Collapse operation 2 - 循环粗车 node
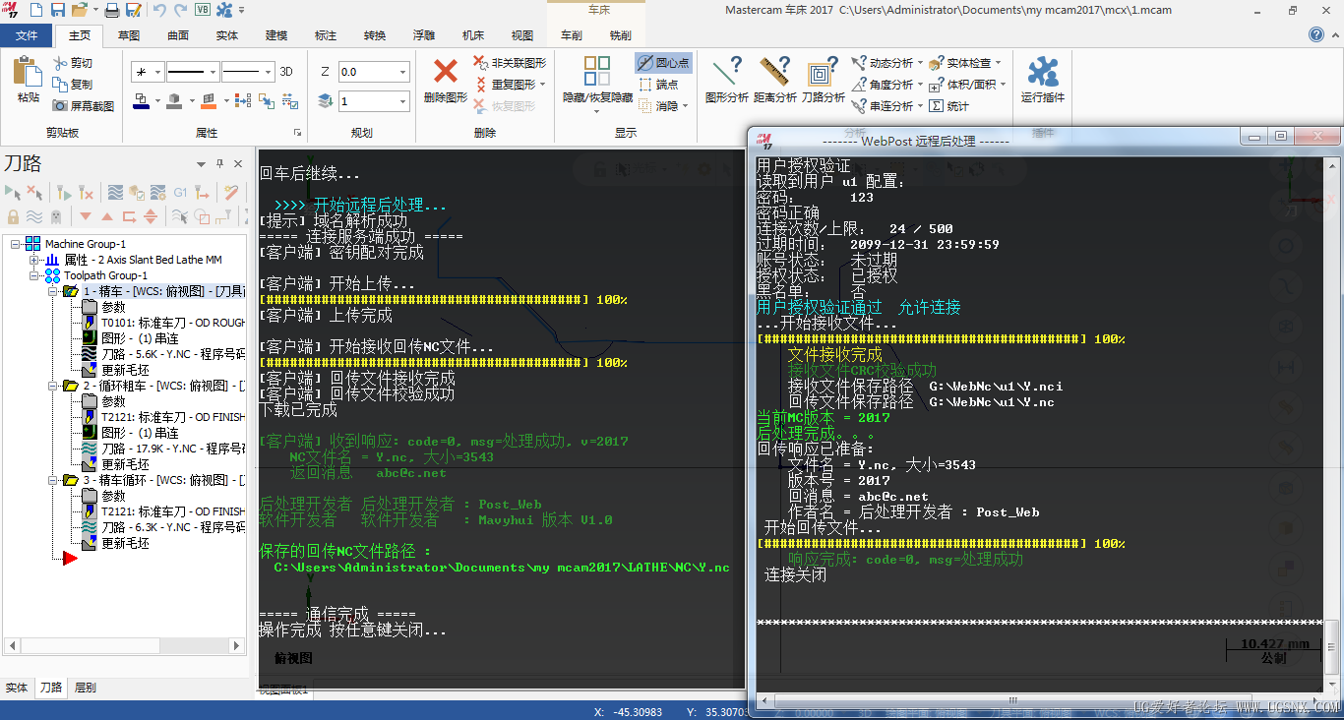 tap(55, 386)
